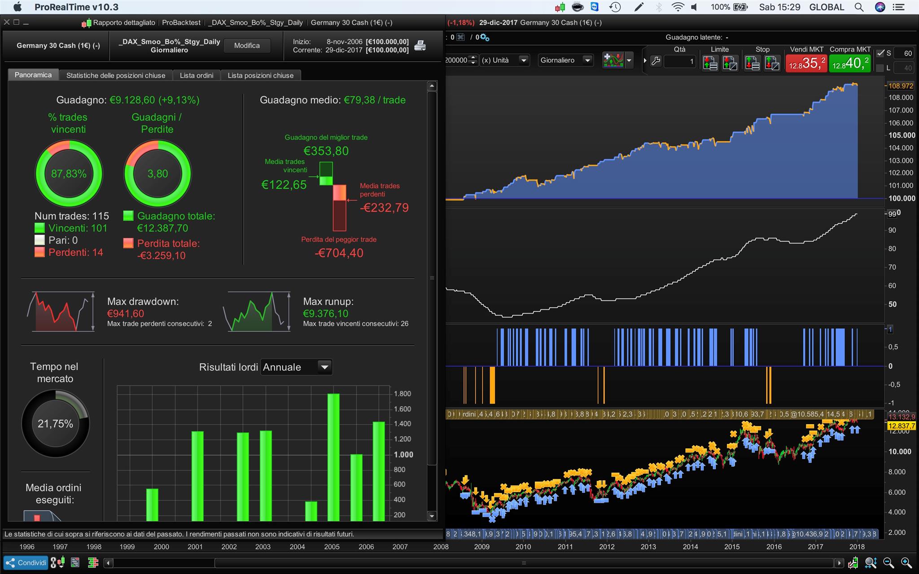The width and height of the screenshot is (919, 574).
Task: Open the settings gears icon near counter
Action: pos(485,37)
